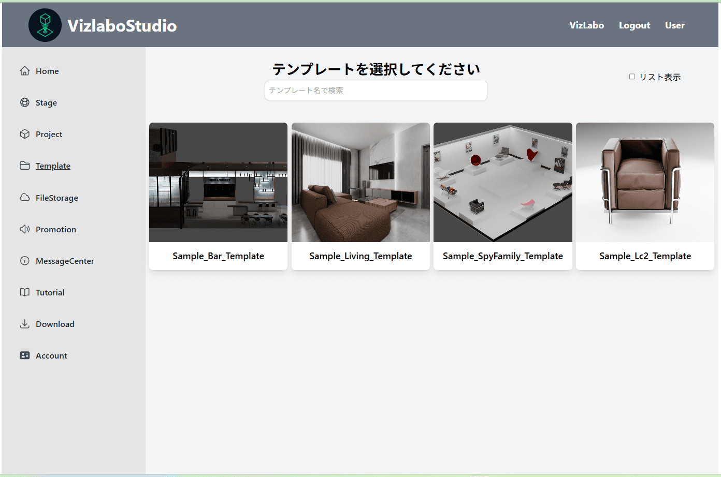Click the Account ID card icon

(24, 355)
